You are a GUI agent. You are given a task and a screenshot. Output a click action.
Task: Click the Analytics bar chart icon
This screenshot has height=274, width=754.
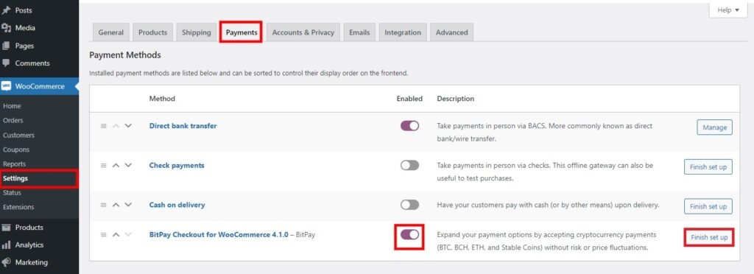pyautogui.click(x=6, y=245)
